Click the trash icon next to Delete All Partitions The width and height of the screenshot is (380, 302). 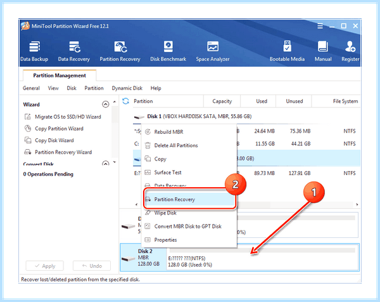tap(148, 145)
